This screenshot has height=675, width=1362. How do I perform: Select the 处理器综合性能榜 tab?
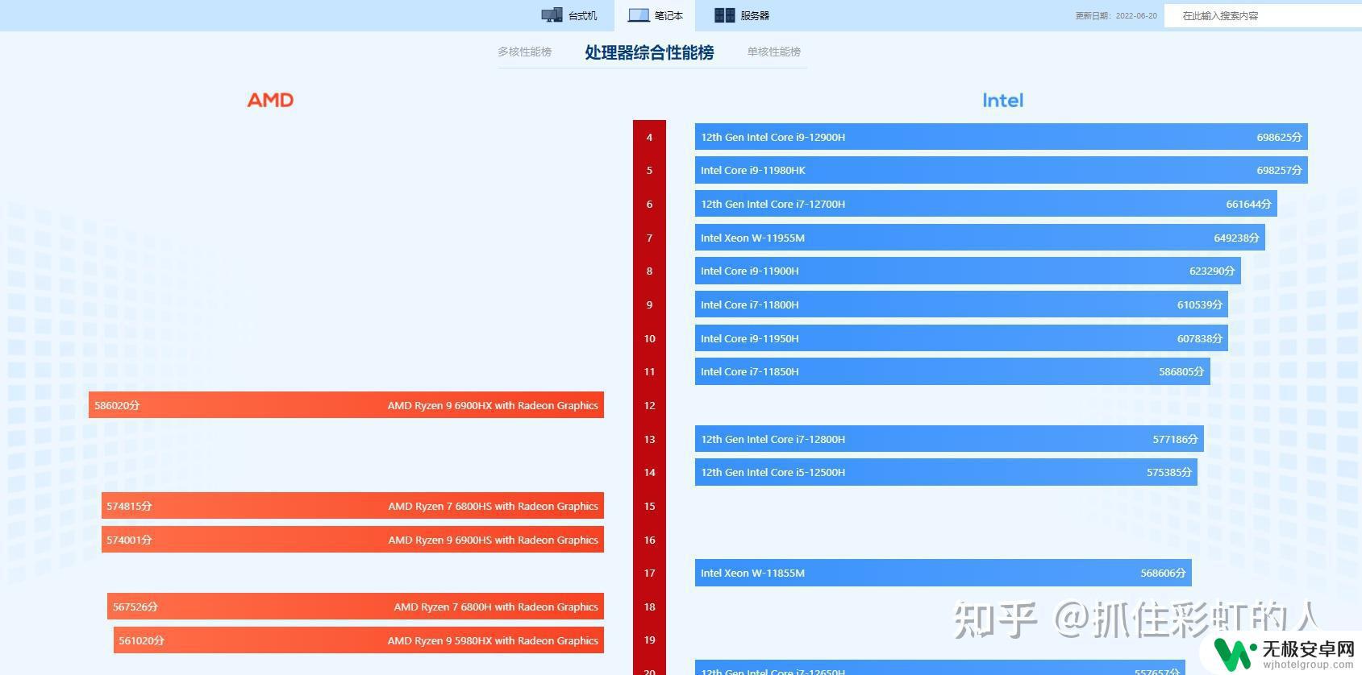click(x=649, y=52)
